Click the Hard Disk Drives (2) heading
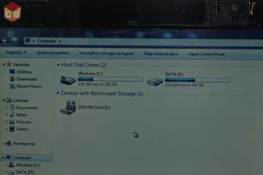Viewport: 263px width, 175px height. [84, 65]
